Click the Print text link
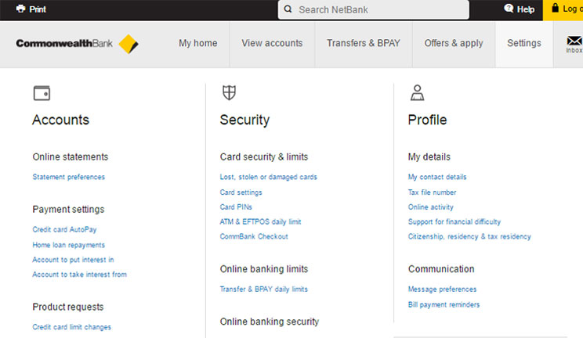 click(x=38, y=9)
